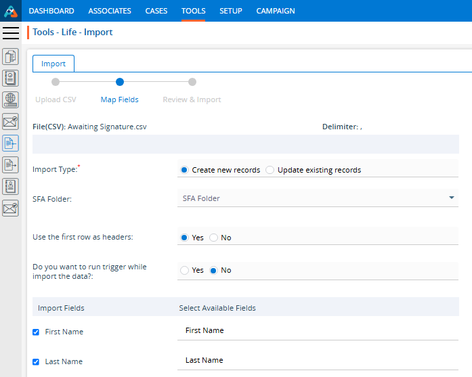Click the app logo in top-left corner
472x377 pixels.
(11, 11)
